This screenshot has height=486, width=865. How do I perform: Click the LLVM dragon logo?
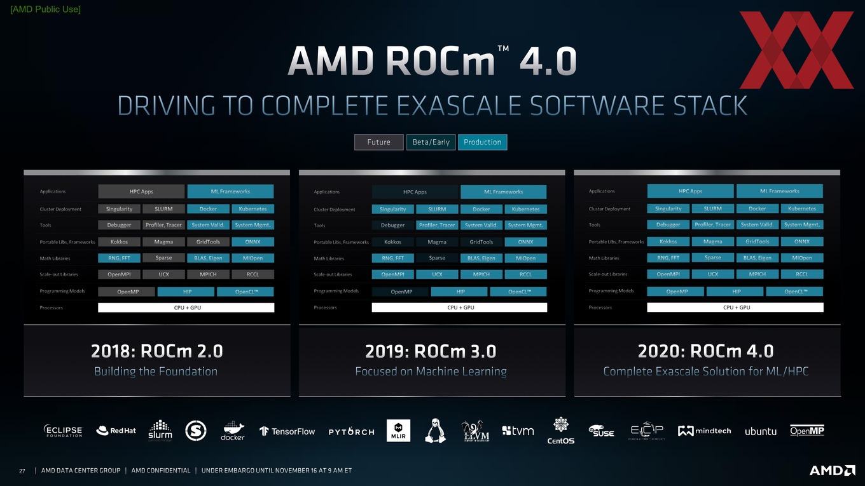point(474,430)
